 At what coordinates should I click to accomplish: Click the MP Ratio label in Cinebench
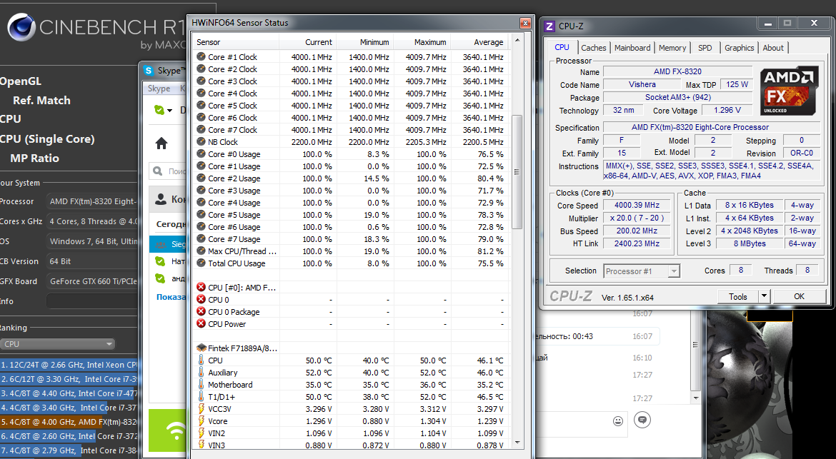point(35,158)
